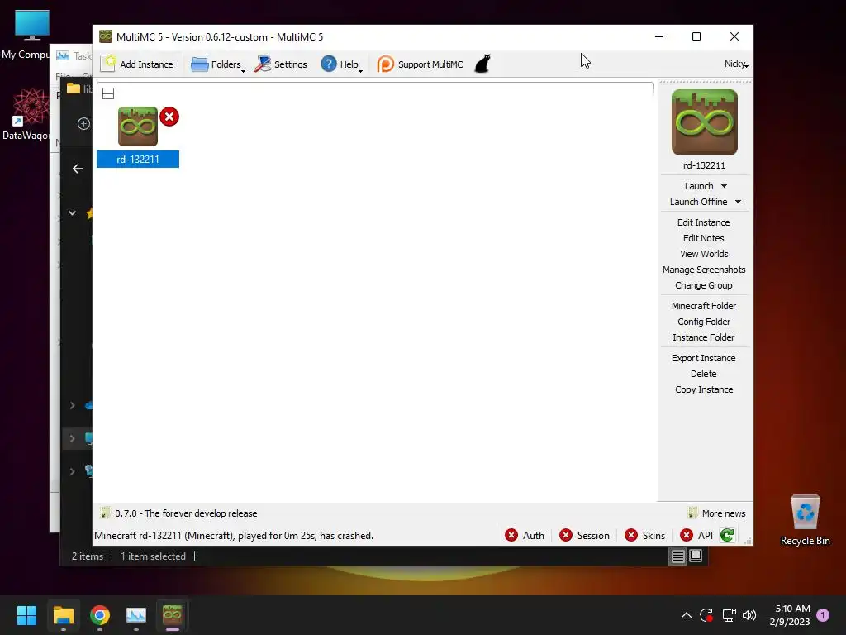Image resolution: width=846 pixels, height=635 pixels.
Task: Click Export Instance
Action: coord(704,358)
